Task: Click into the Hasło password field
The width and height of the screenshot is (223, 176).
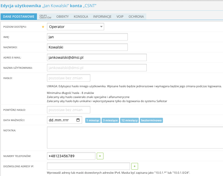Action: coord(69,78)
